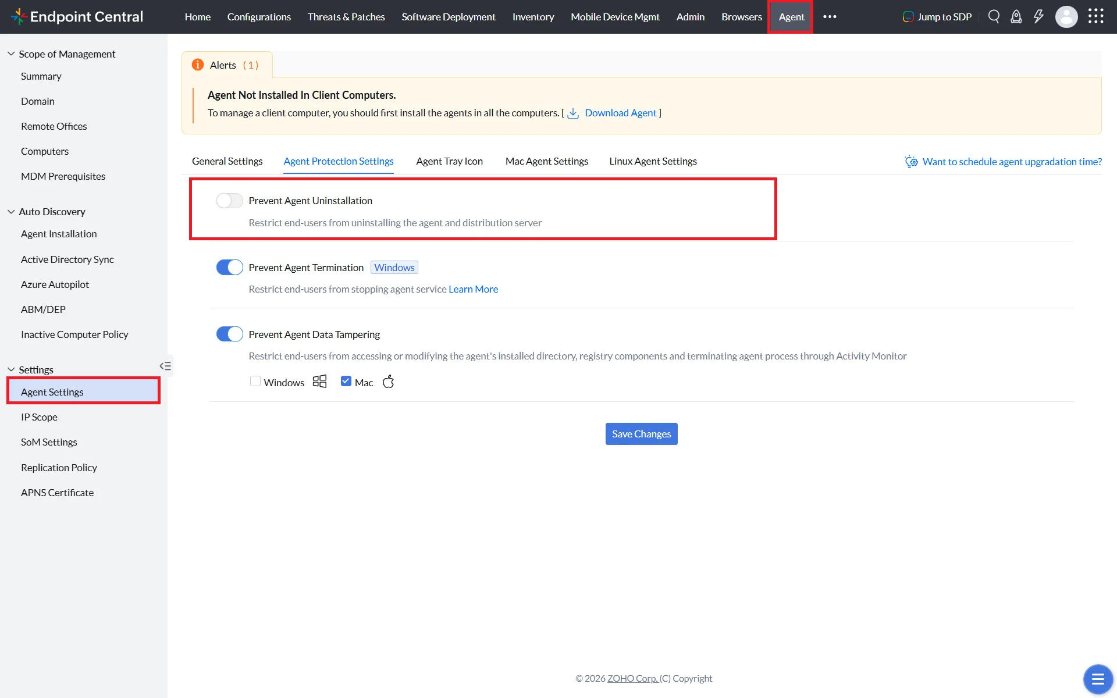1117x698 pixels.
Task: Open Summary in the sidebar
Action: click(x=41, y=76)
